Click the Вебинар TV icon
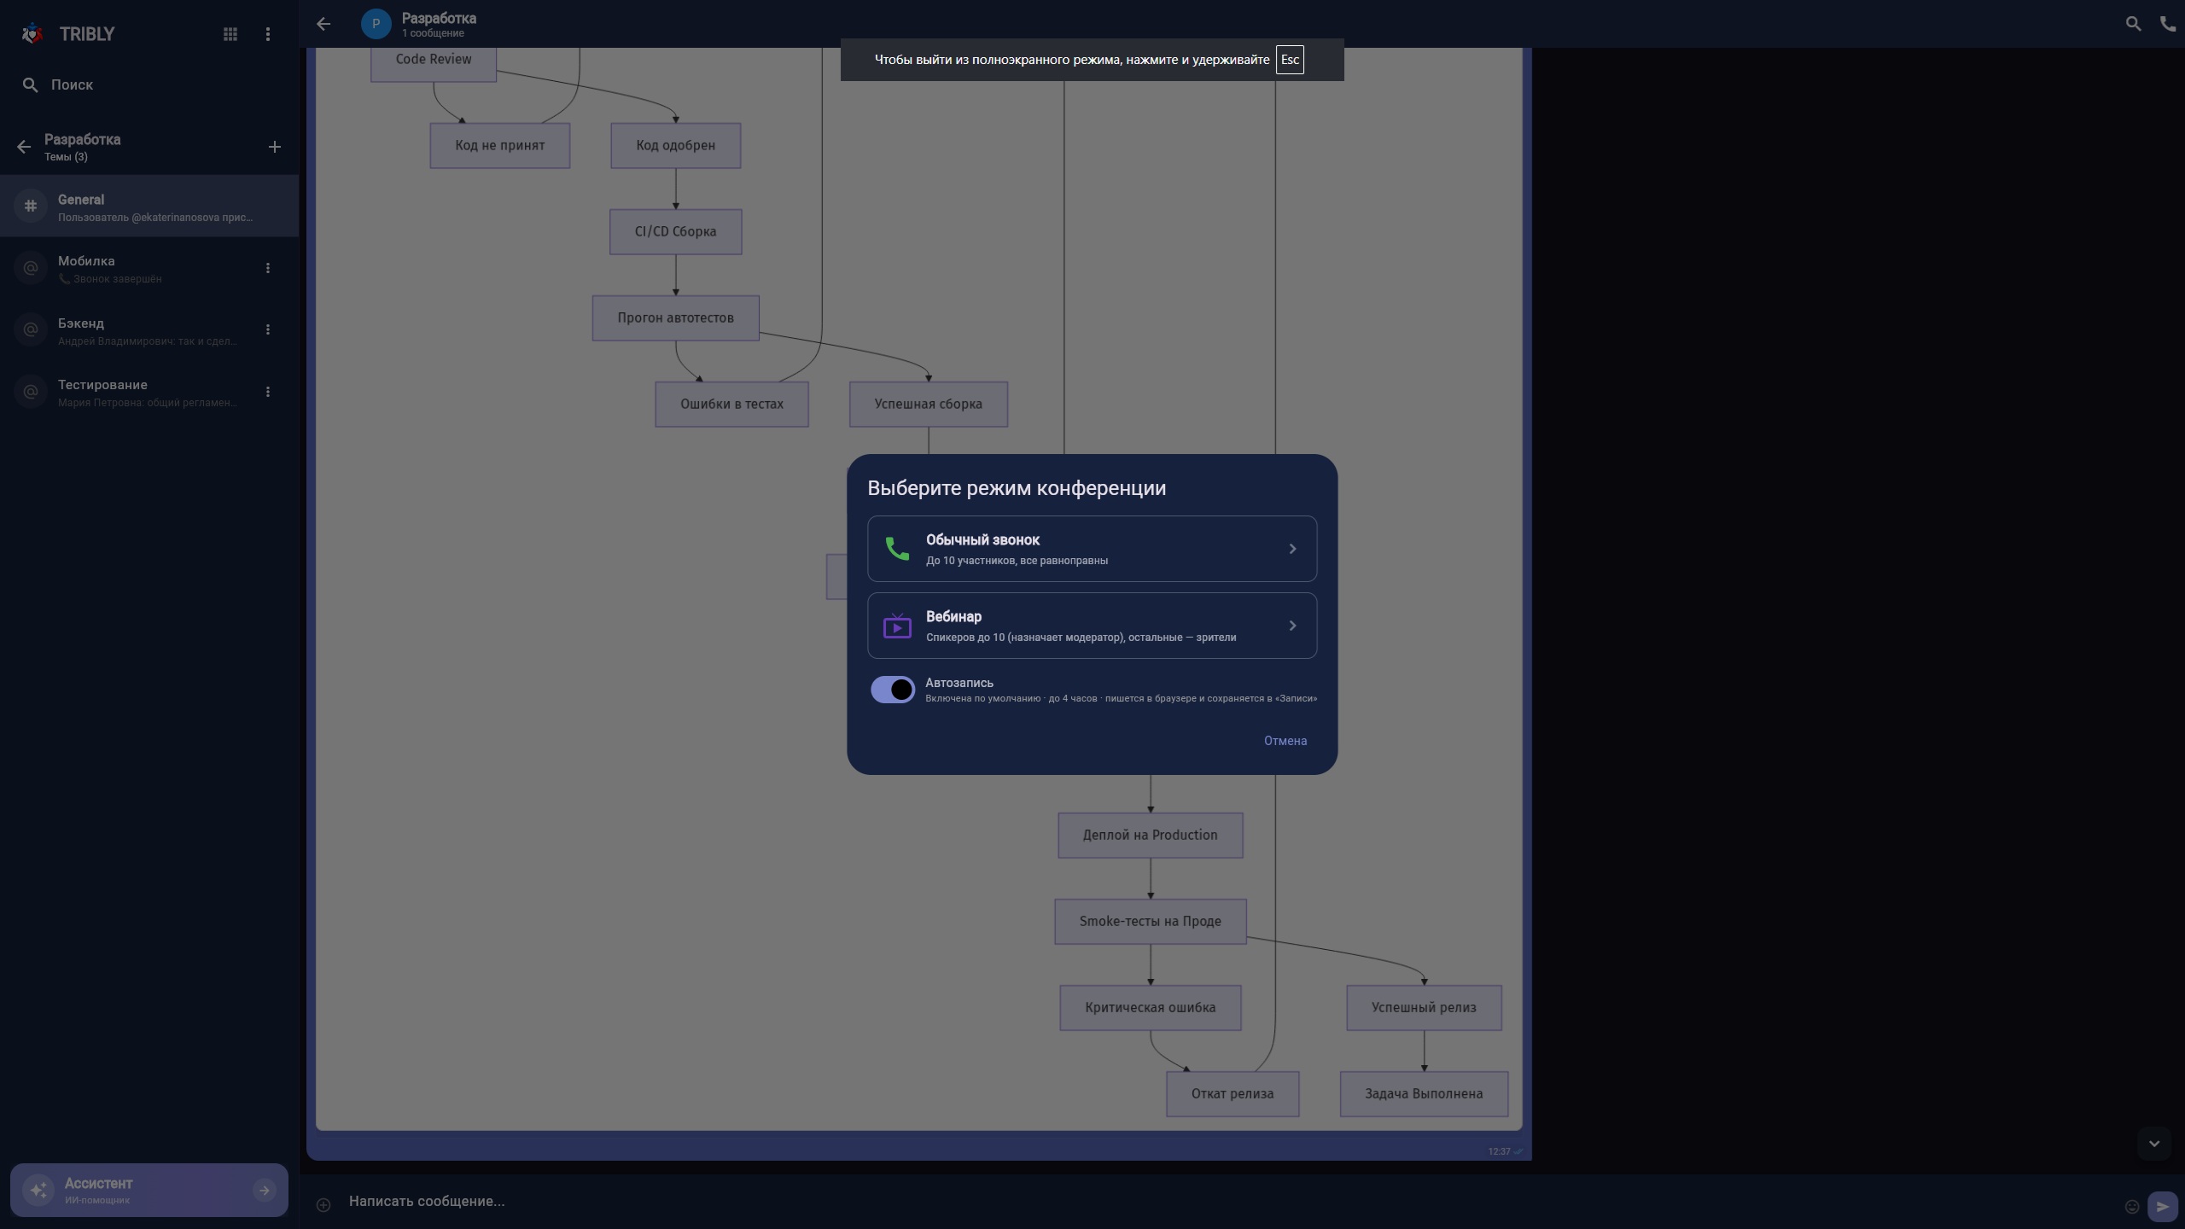Viewport: 2185px width, 1229px height. (x=897, y=626)
